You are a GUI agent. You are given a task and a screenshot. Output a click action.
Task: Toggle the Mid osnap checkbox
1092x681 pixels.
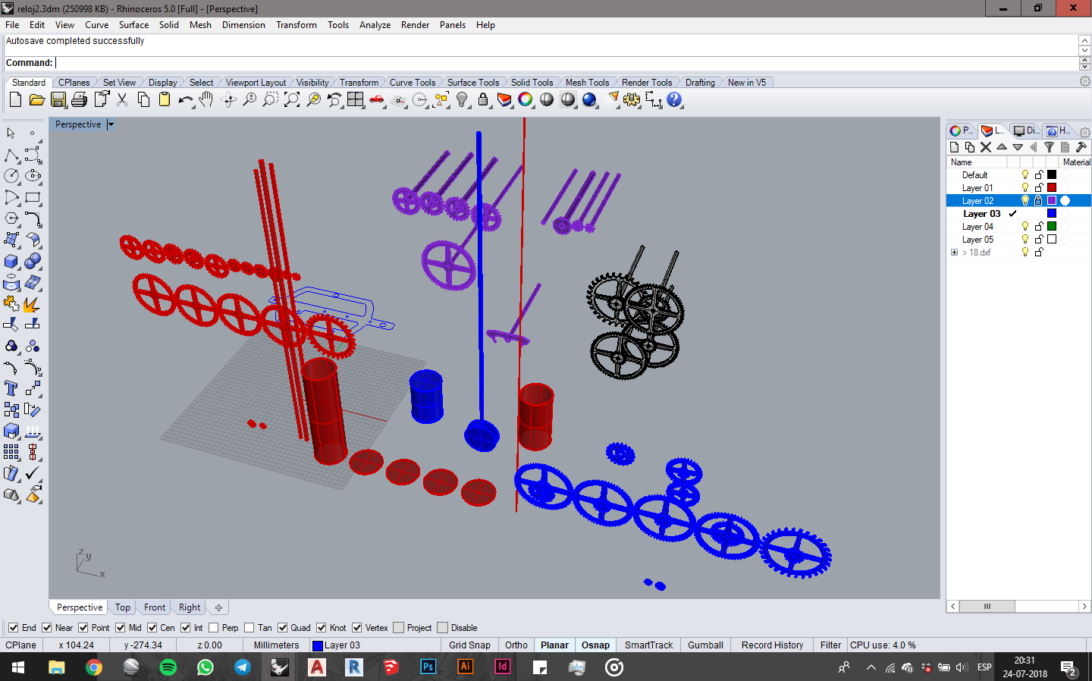point(120,628)
